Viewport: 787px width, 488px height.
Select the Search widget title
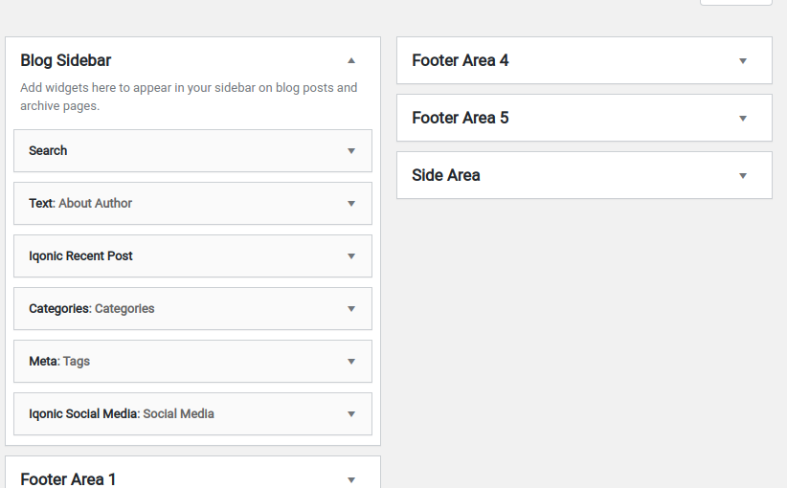click(x=48, y=150)
